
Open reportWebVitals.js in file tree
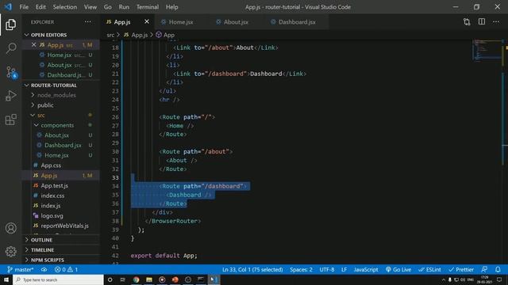pyautogui.click(x=65, y=226)
